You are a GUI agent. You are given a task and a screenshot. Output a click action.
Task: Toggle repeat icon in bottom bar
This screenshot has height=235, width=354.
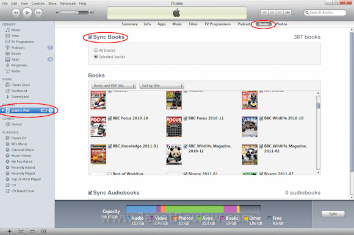pyautogui.click(x=32, y=231)
